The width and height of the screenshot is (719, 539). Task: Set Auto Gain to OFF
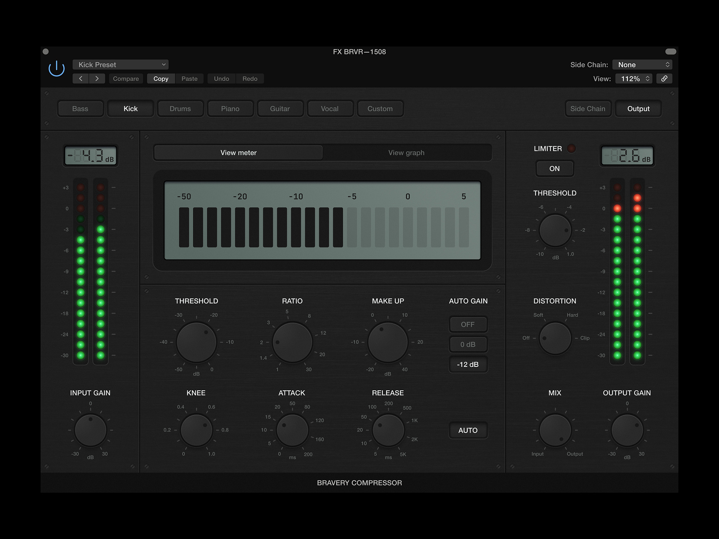468,324
